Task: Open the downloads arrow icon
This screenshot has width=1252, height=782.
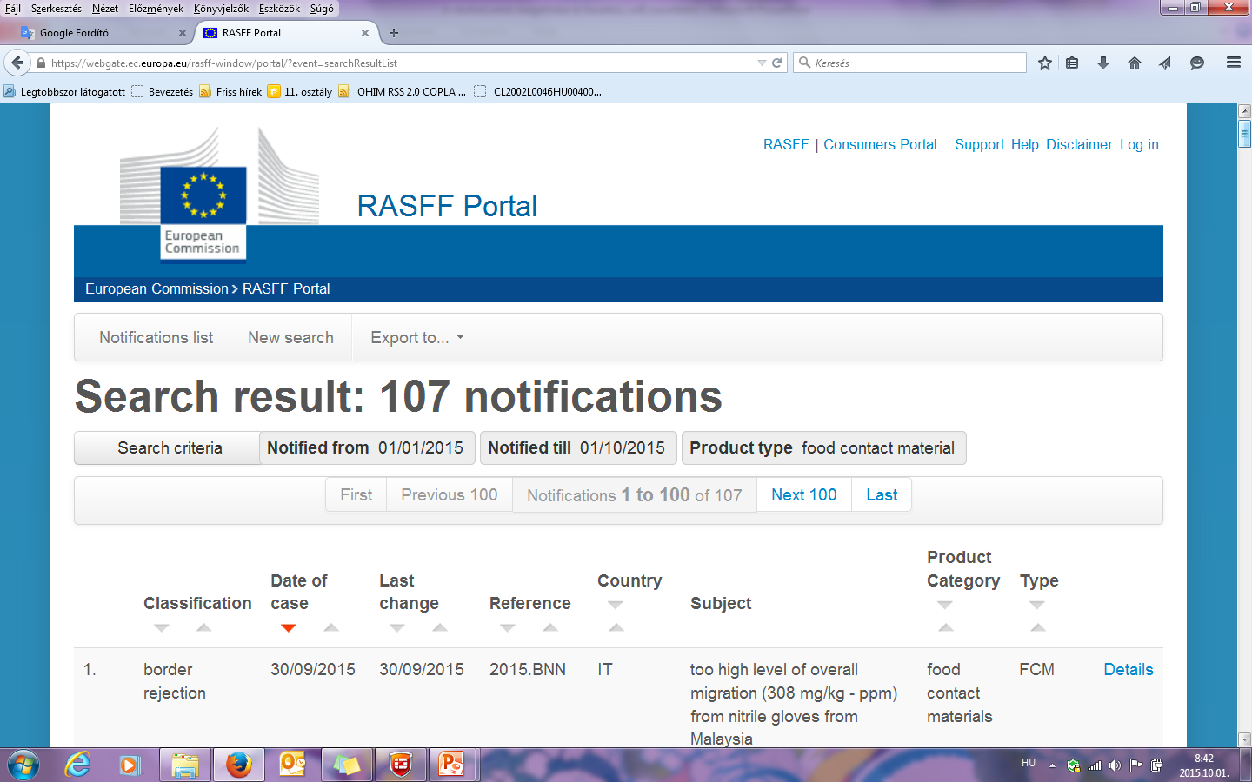Action: click(1103, 63)
